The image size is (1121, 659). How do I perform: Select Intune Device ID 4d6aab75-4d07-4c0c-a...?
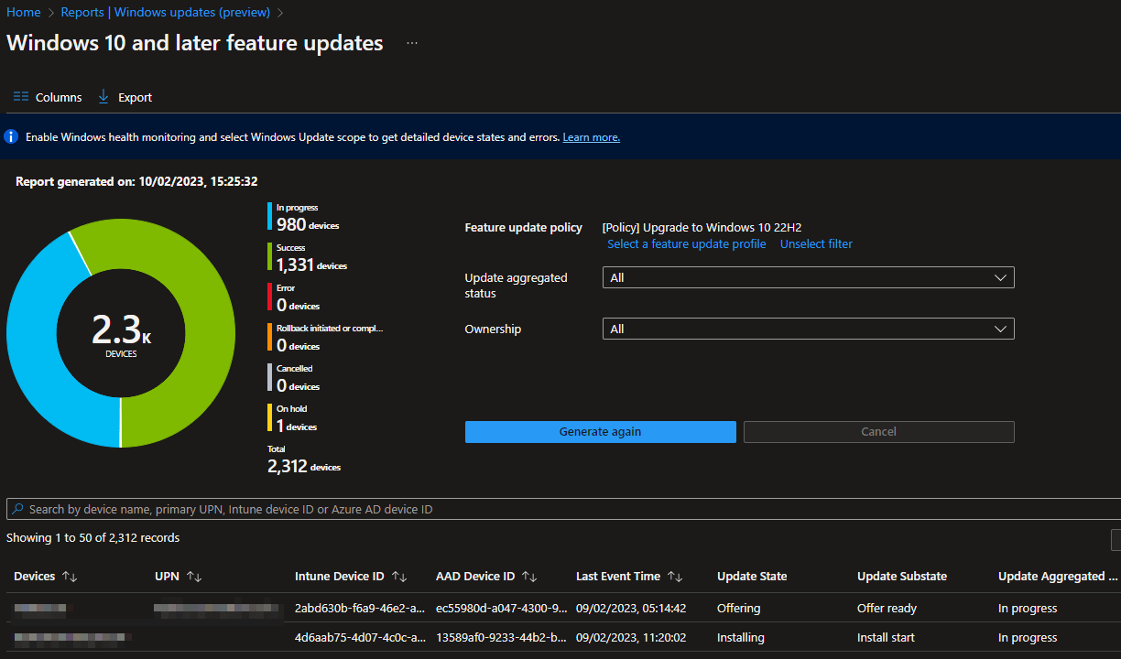[360, 638]
